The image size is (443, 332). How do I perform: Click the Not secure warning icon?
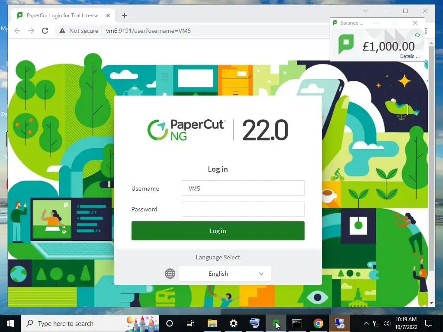click(x=62, y=31)
